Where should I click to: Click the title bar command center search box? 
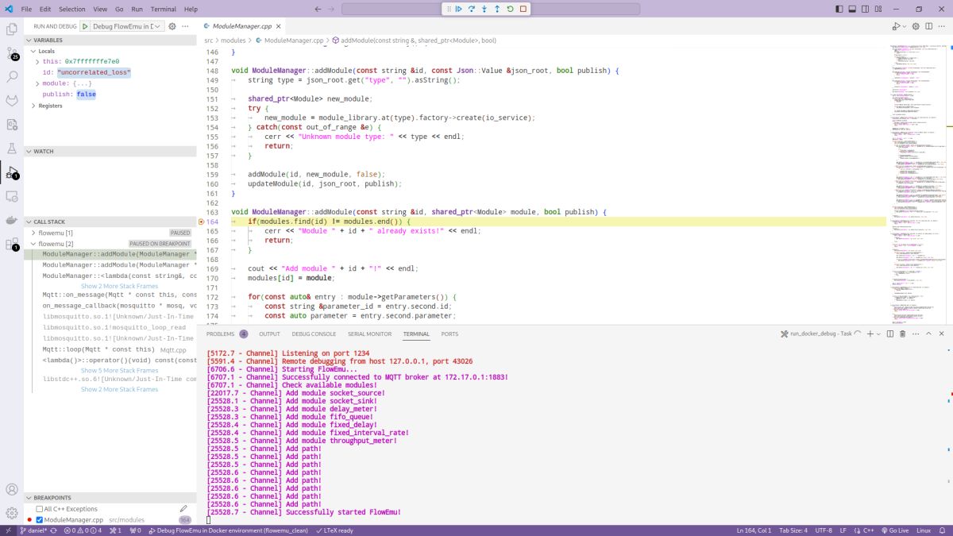coord(491,9)
